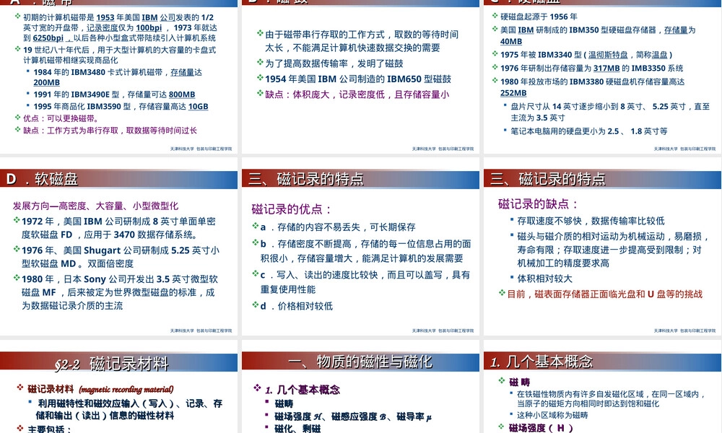This screenshot has height=433, width=722.
Task: Click '磁场强度 H、磁感应强度 B、磁导率 μ' item
Action: pos(353,417)
